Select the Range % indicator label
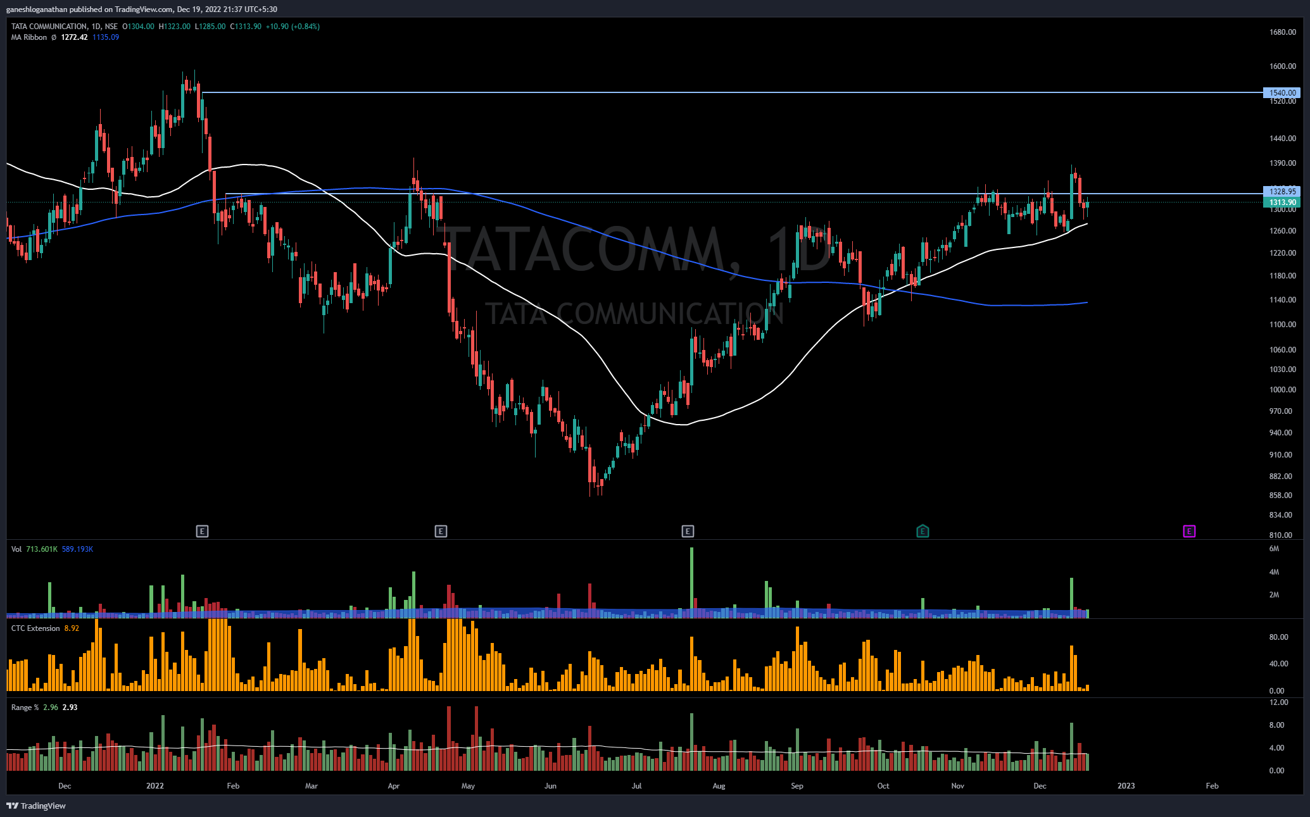1310x817 pixels. click(25, 708)
